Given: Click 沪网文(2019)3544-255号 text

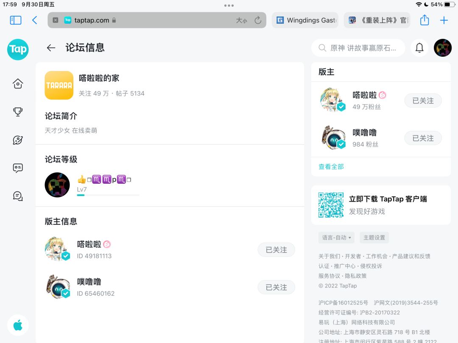Looking at the screenshot, I should click(x=406, y=303).
